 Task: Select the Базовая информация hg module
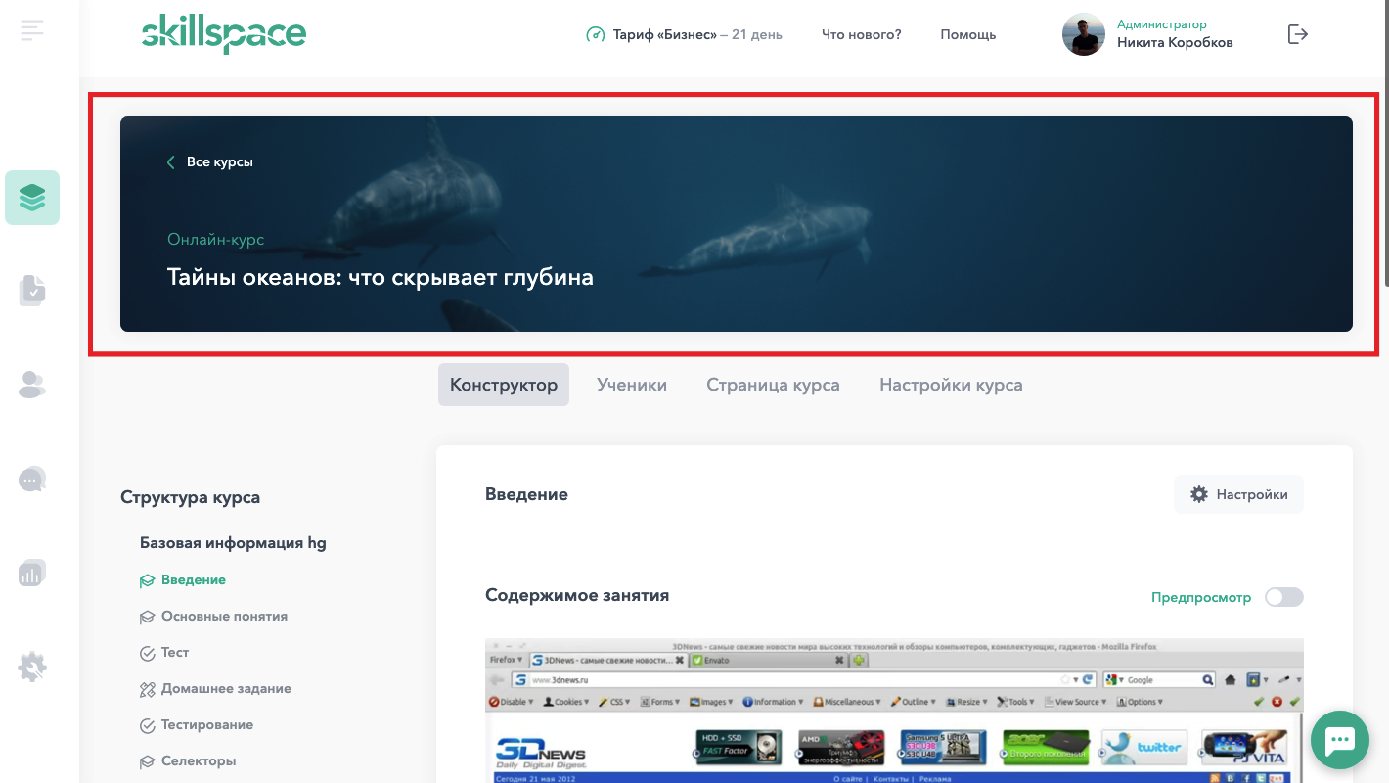point(233,542)
